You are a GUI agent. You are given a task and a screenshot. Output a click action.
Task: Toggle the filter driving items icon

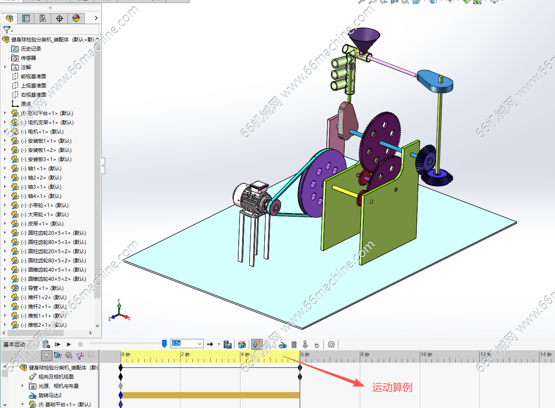pos(69,356)
